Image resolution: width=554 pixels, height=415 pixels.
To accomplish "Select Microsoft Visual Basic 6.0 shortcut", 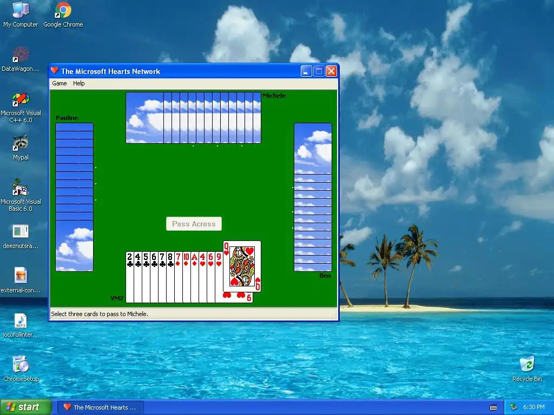I will click(21, 195).
